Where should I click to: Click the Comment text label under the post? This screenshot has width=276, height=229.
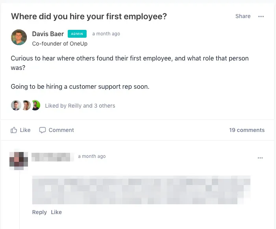[x=61, y=130]
